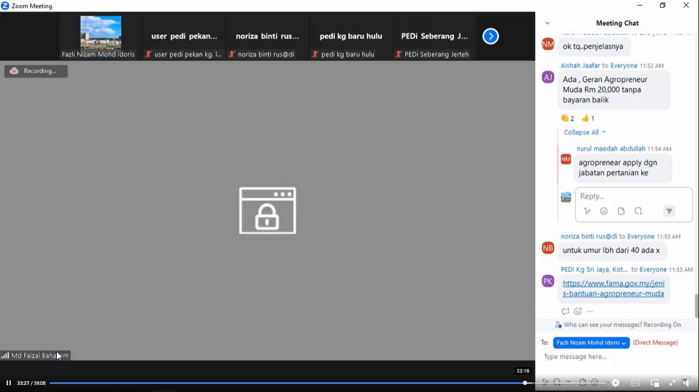
Task: Open more options for the fama.gov.my message
Action: (x=590, y=311)
